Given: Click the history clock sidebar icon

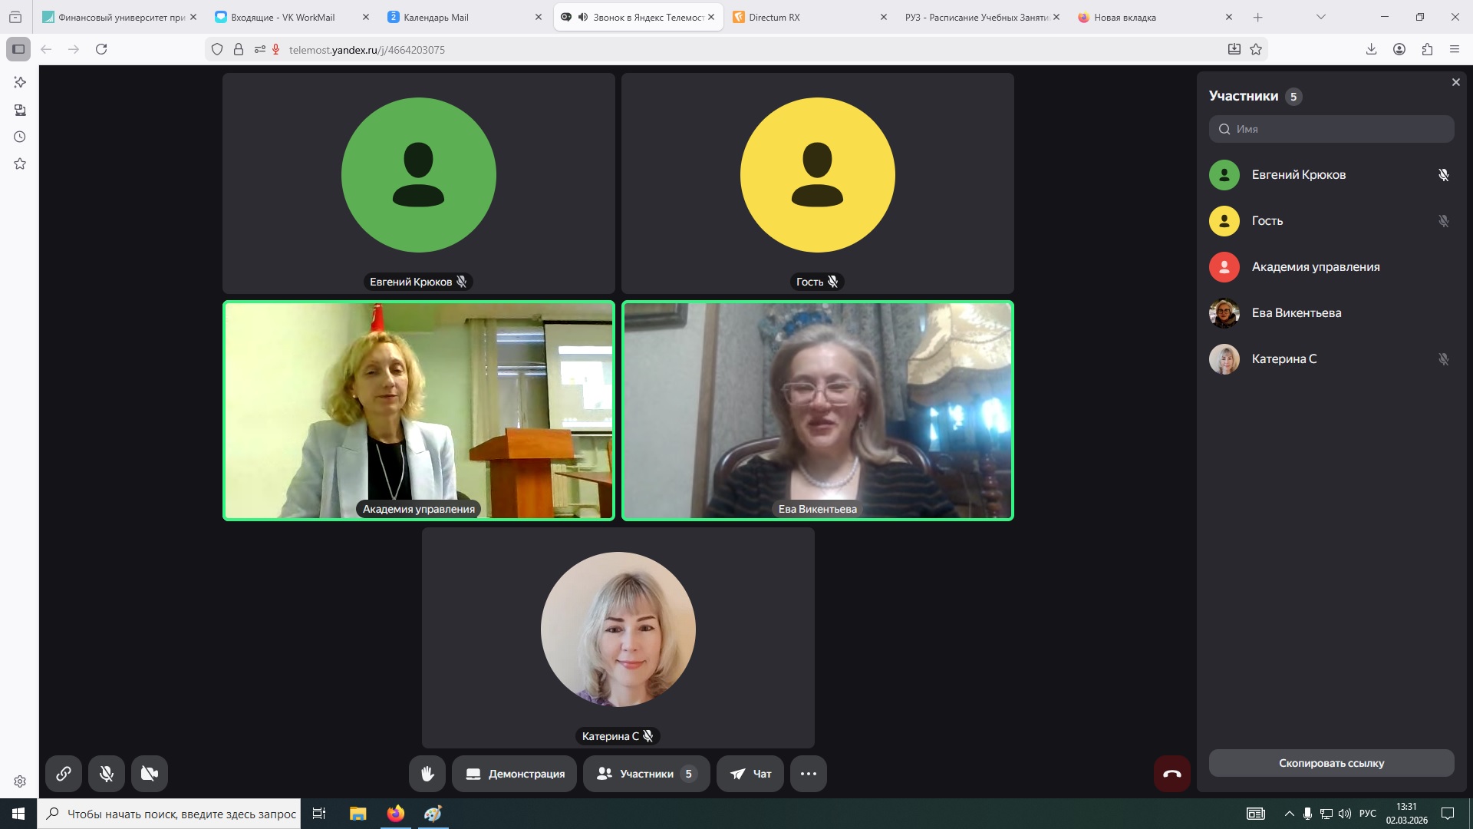Looking at the screenshot, I should click(x=20, y=137).
